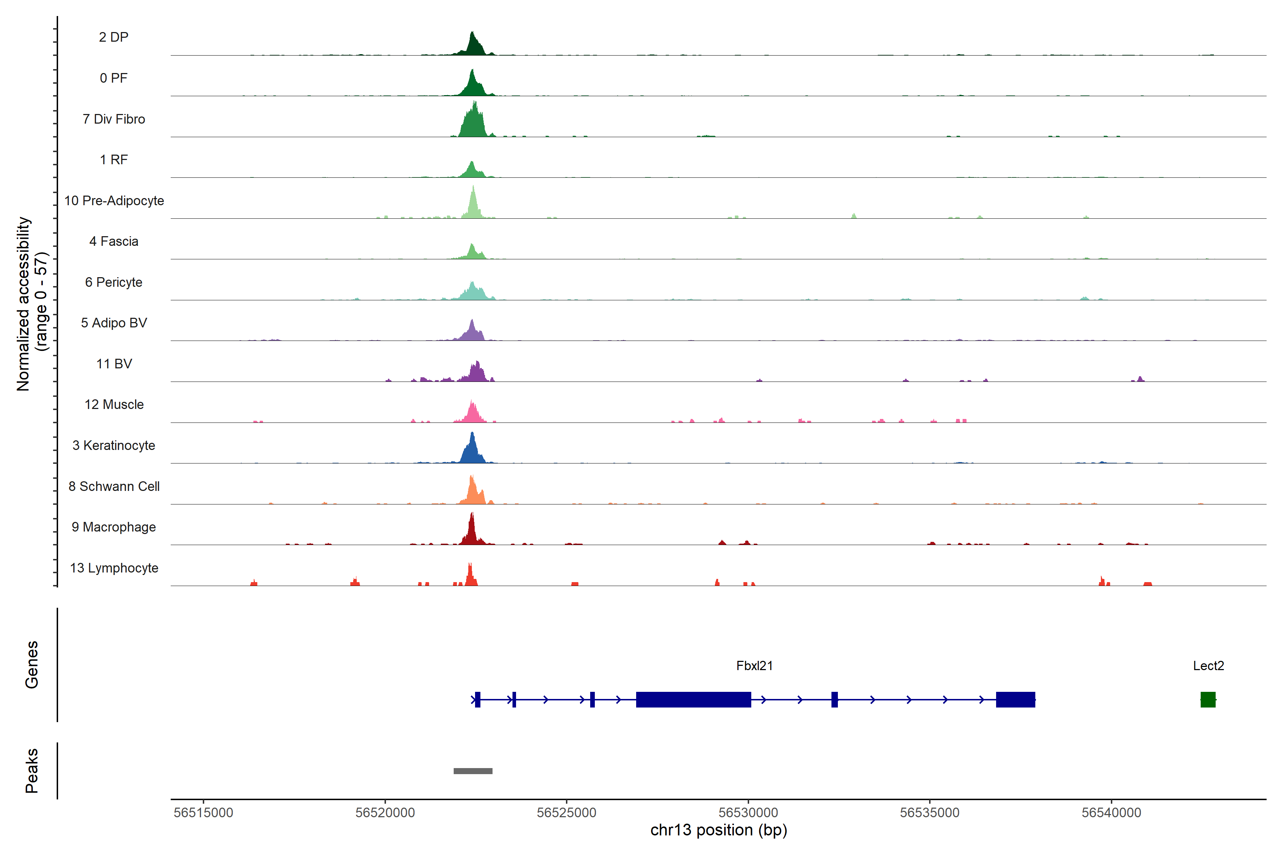
Task: Click the gray peak bar in Peaks track
Action: (x=473, y=771)
